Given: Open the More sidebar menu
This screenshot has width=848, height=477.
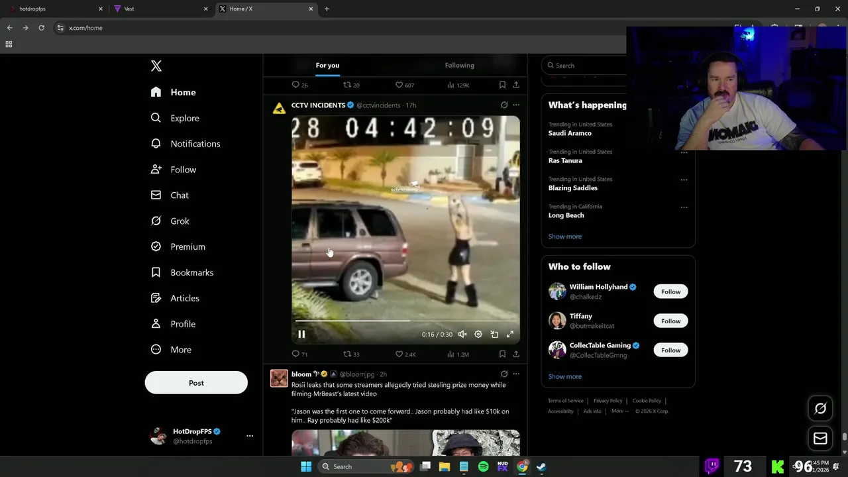Looking at the screenshot, I should (x=171, y=350).
